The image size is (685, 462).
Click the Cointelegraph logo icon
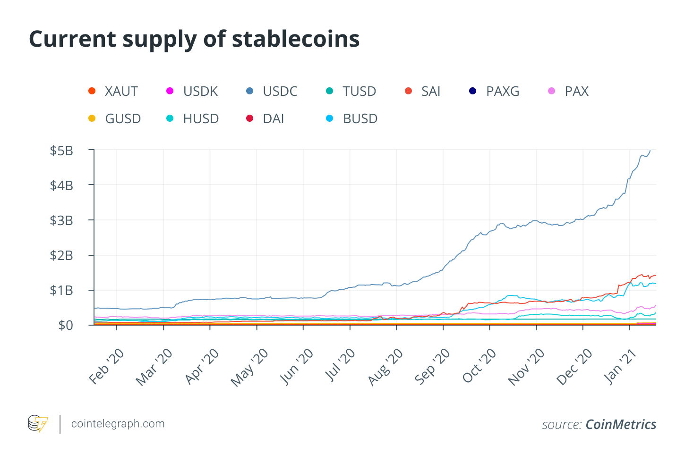38,424
